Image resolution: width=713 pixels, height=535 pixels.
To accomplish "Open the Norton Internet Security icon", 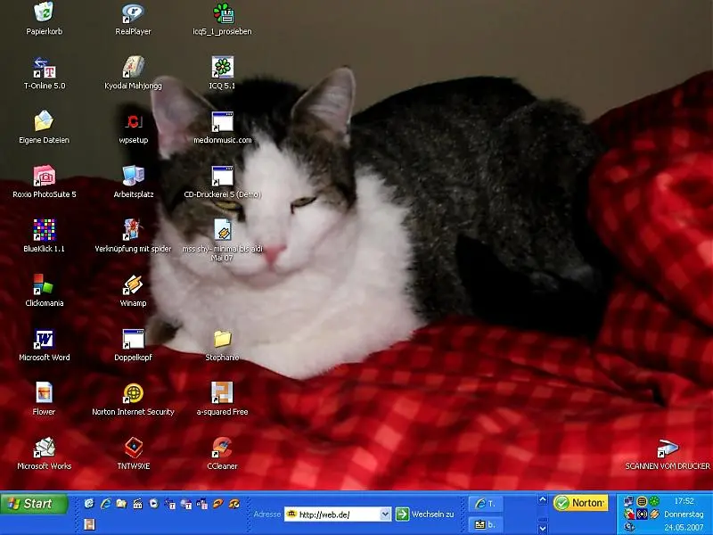I will (134, 394).
